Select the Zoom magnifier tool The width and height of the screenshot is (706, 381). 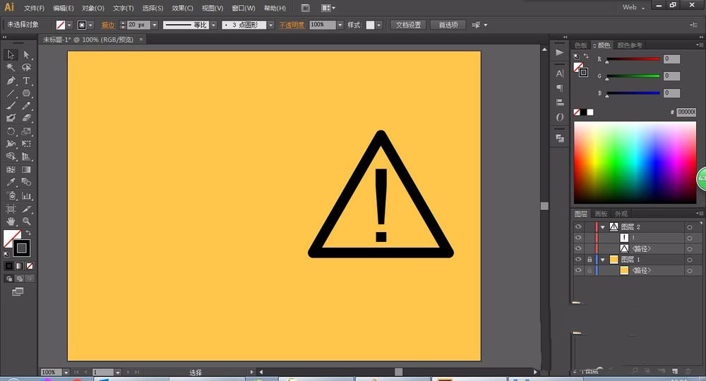coord(27,222)
